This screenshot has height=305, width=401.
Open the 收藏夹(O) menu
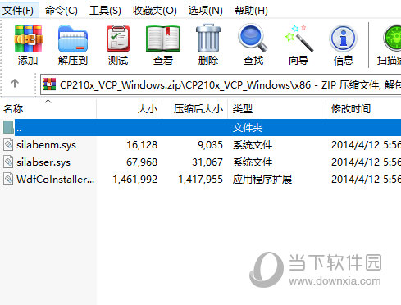[155, 11]
